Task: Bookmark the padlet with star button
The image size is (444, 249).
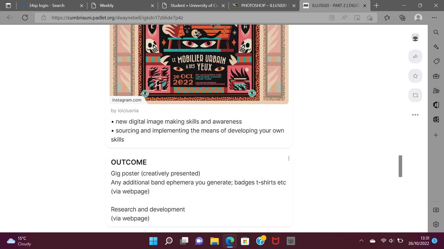Action: pos(415,76)
